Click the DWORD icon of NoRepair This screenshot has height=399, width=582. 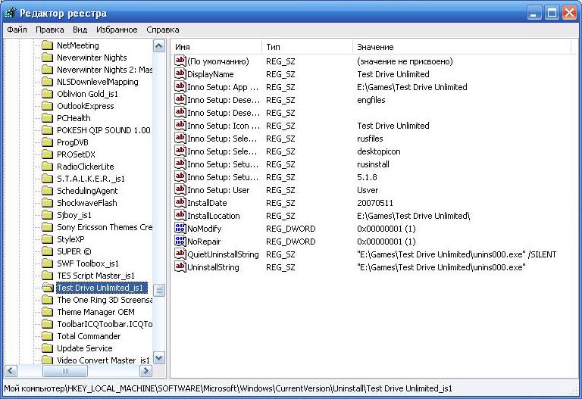click(x=180, y=241)
